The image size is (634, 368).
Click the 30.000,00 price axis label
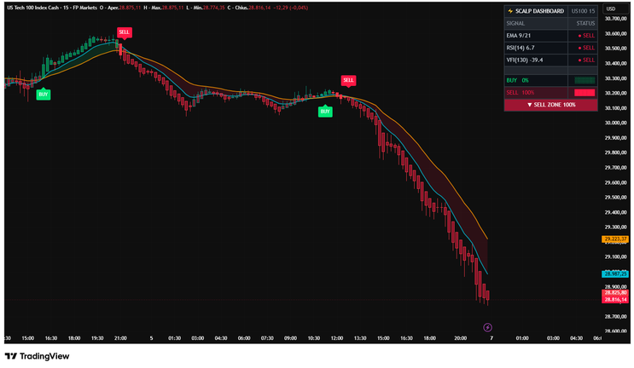pos(615,123)
